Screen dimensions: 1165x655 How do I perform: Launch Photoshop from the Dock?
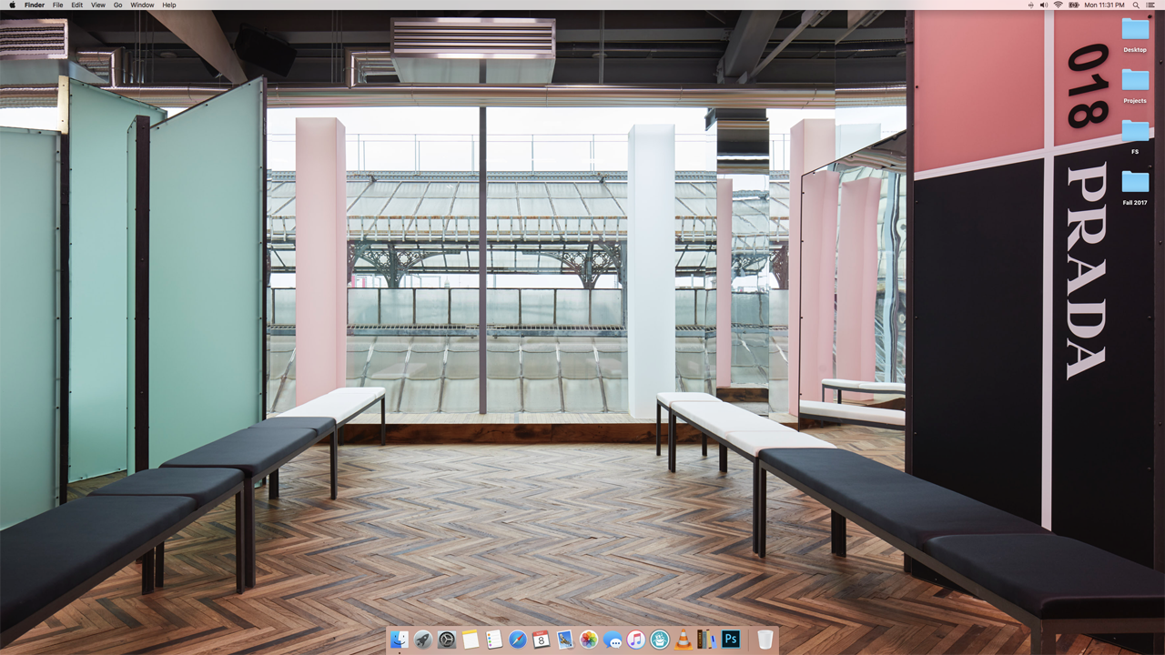point(730,640)
